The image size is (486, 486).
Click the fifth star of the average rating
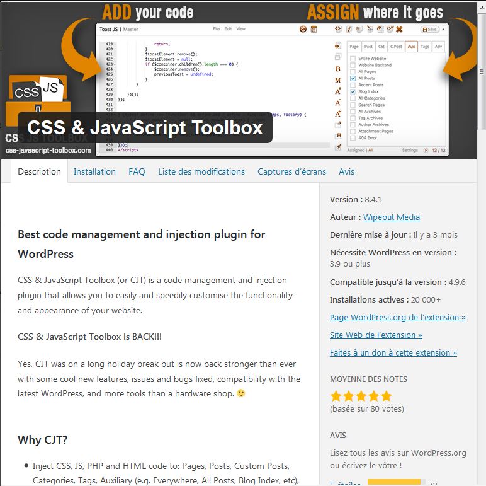(x=386, y=396)
